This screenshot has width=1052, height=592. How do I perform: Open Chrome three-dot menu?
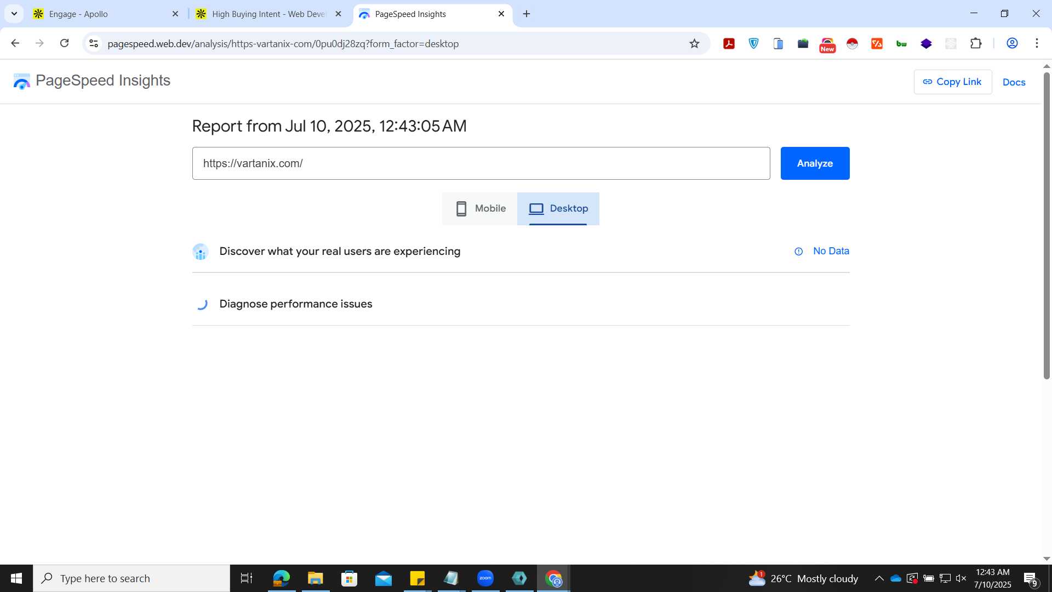tap(1037, 43)
